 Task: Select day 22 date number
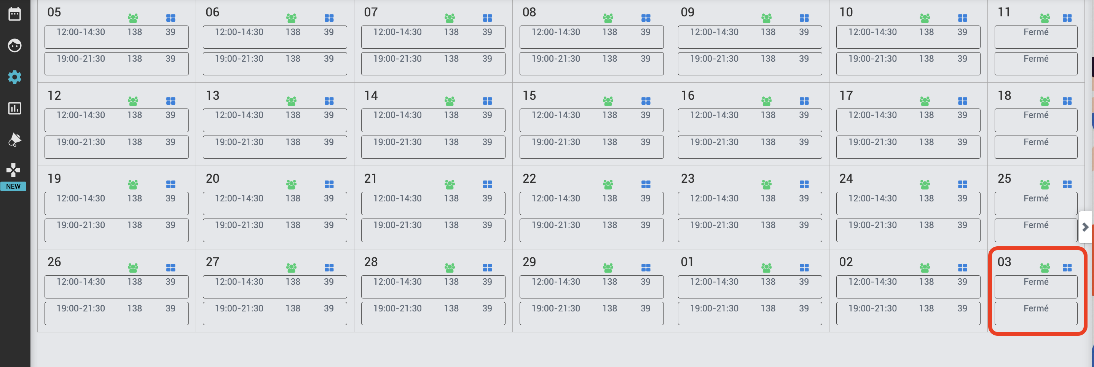point(529,179)
